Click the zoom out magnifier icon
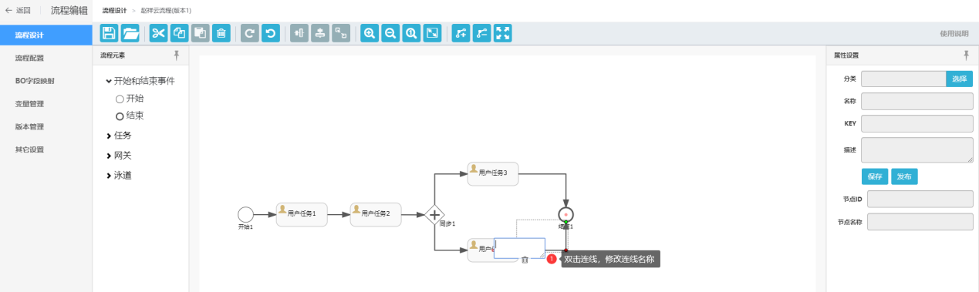 [390, 33]
